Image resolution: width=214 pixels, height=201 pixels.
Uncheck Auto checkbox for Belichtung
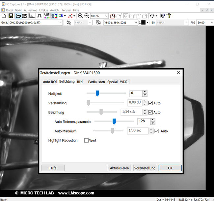tap(150, 112)
